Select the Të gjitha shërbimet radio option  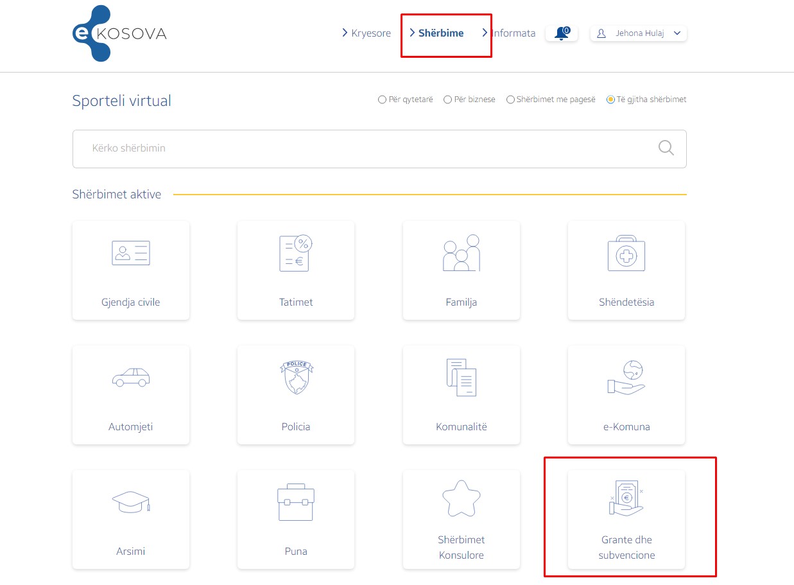point(610,100)
